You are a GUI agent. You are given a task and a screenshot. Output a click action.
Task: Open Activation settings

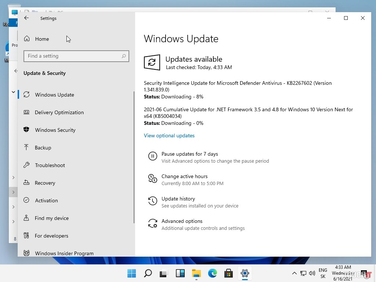(46, 200)
